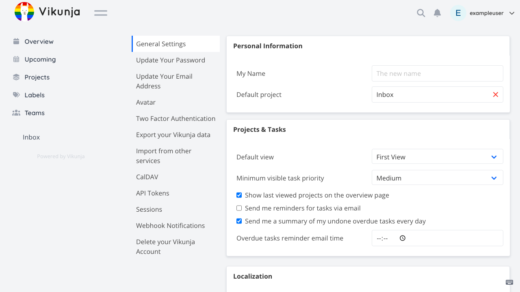The height and width of the screenshot is (292, 520).
Task: Open search via magnifier icon
Action: [421, 13]
